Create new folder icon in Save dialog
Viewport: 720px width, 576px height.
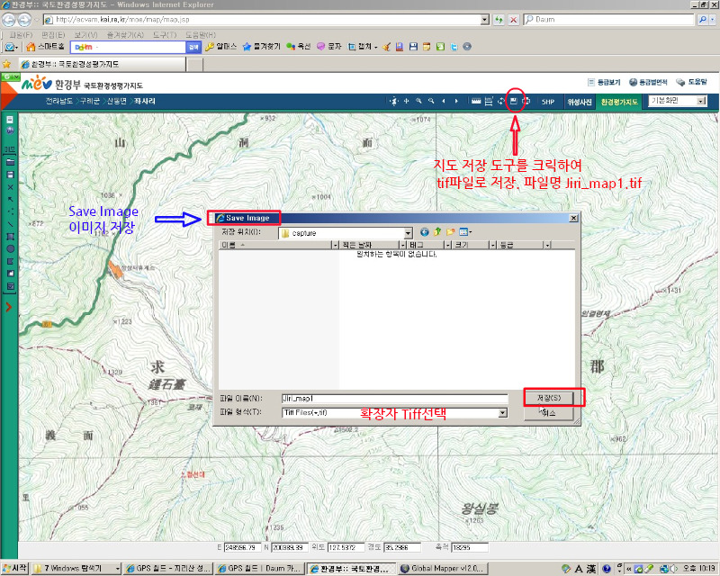click(451, 232)
